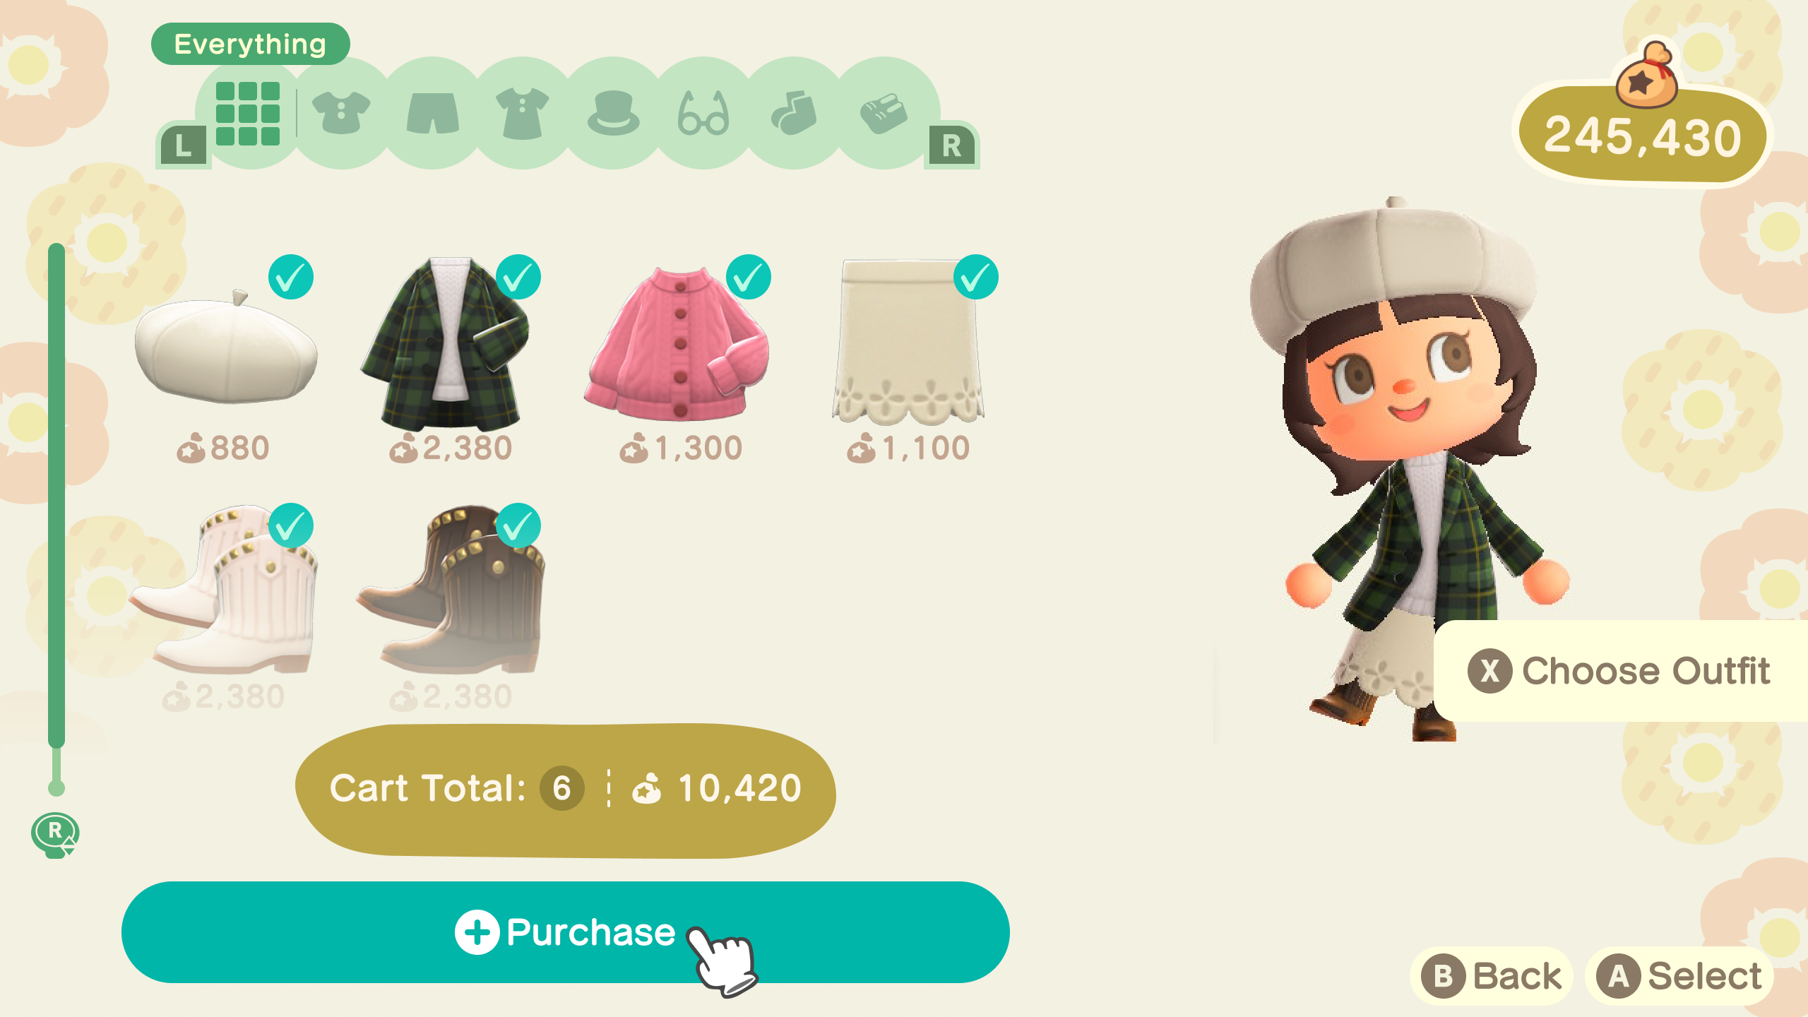Image resolution: width=1808 pixels, height=1017 pixels.
Task: Select the brown cowboy boots thumbnail
Action: pos(451,590)
